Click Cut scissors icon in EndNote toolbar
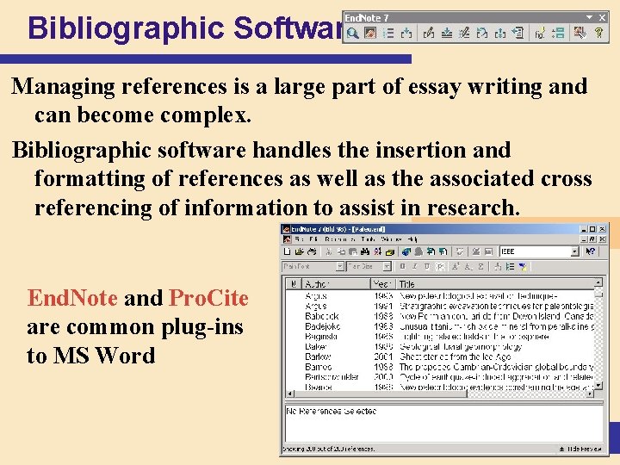620x465 pixels. coord(329,251)
